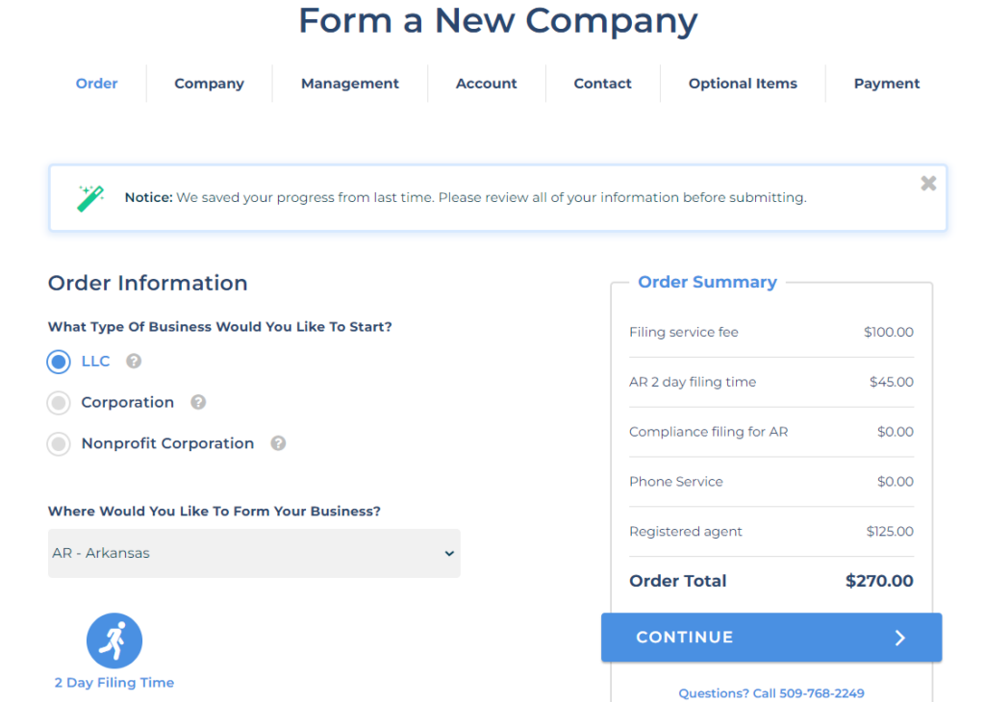985x702 pixels.
Task: Open the AR - Arkansas state dropdown
Action: tap(254, 553)
